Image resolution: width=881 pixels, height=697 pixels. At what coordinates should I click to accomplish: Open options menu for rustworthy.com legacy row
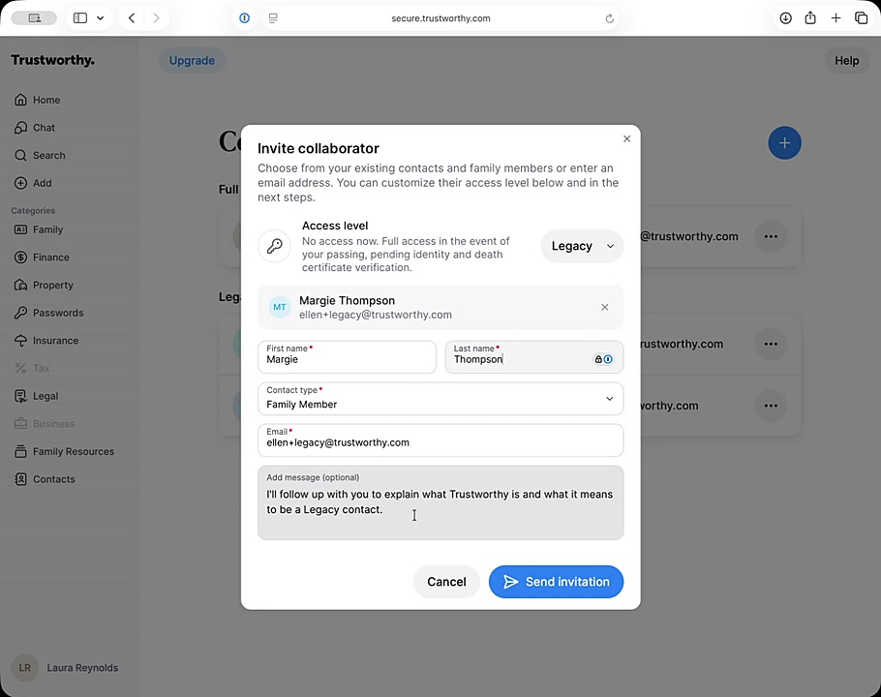point(771,344)
